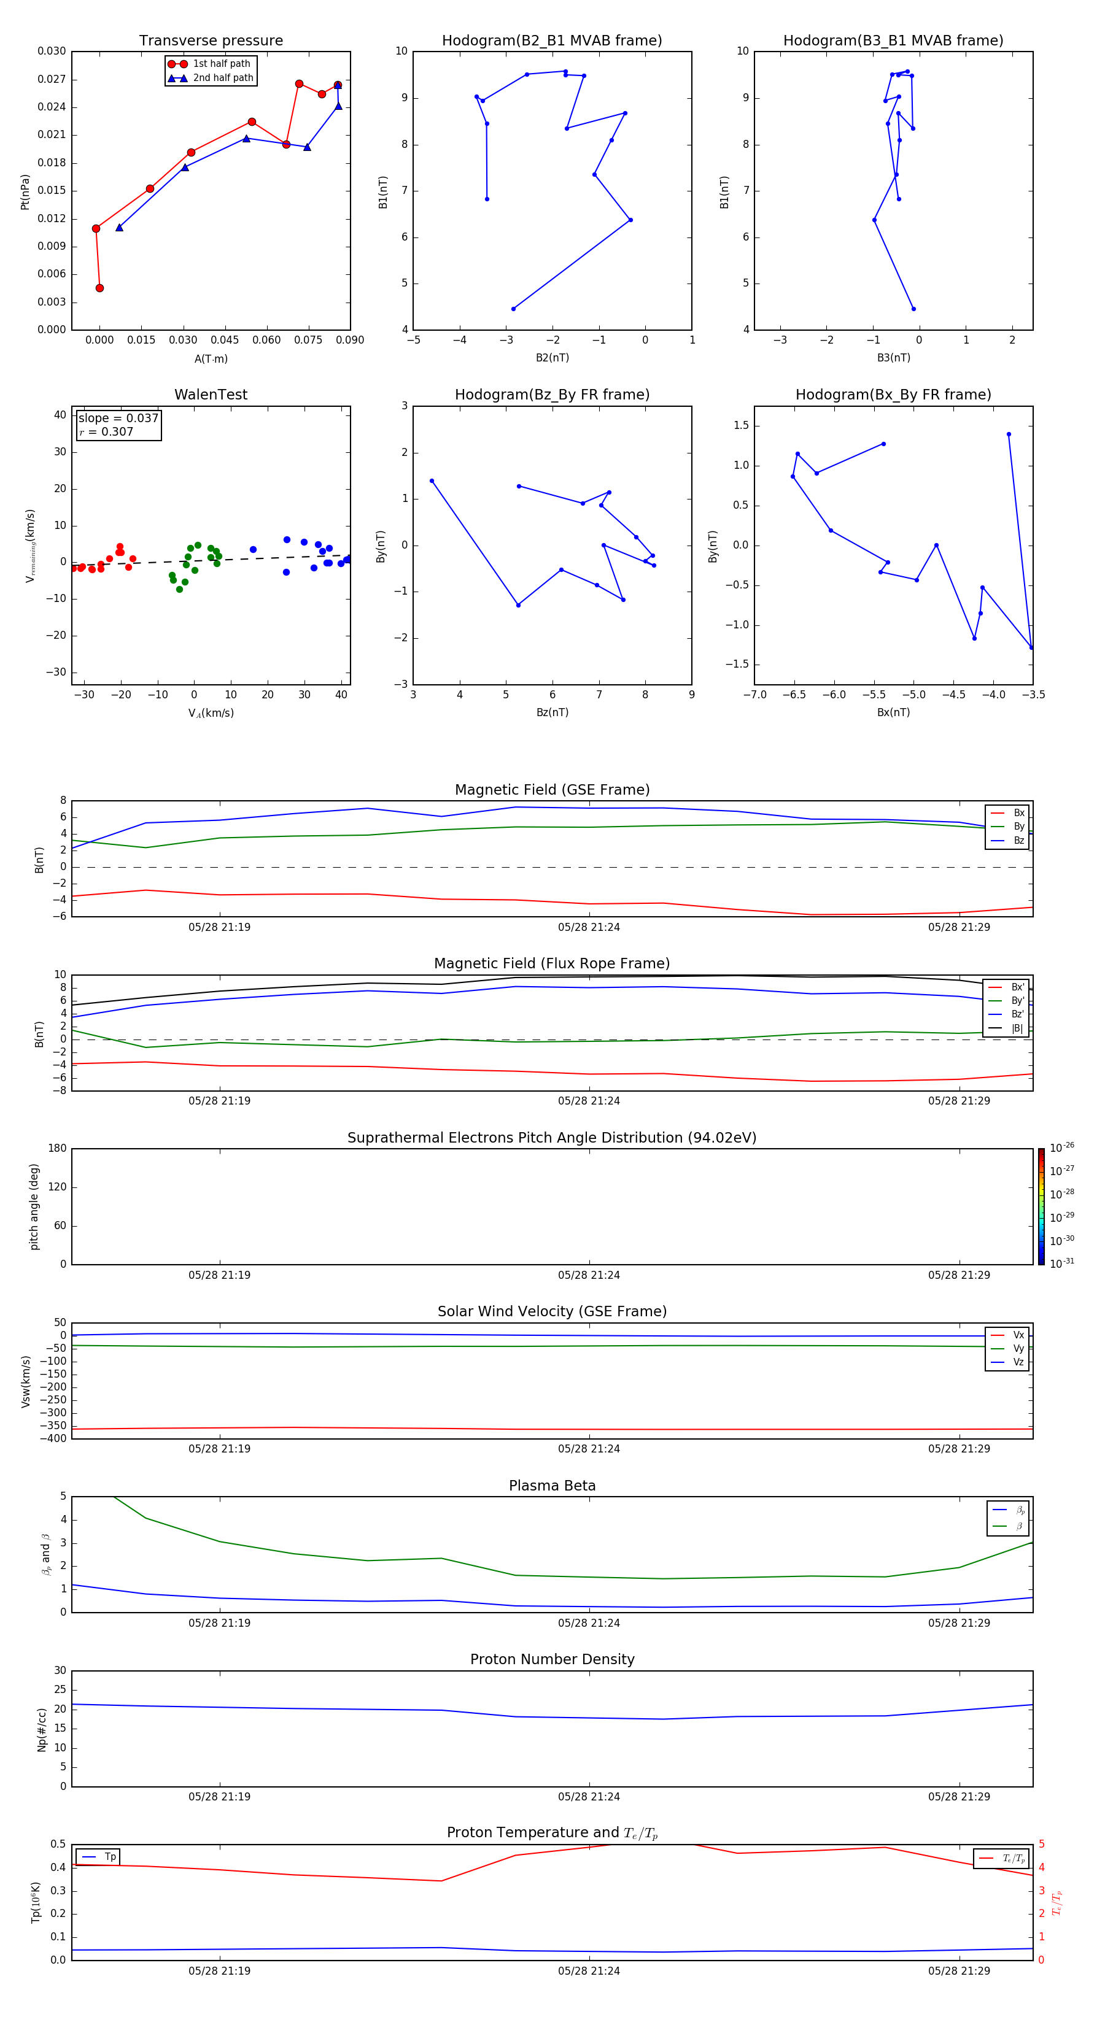Click the lowest red point in Transverse pressure
Screen dimensions: 1105x2025
click(x=100, y=288)
